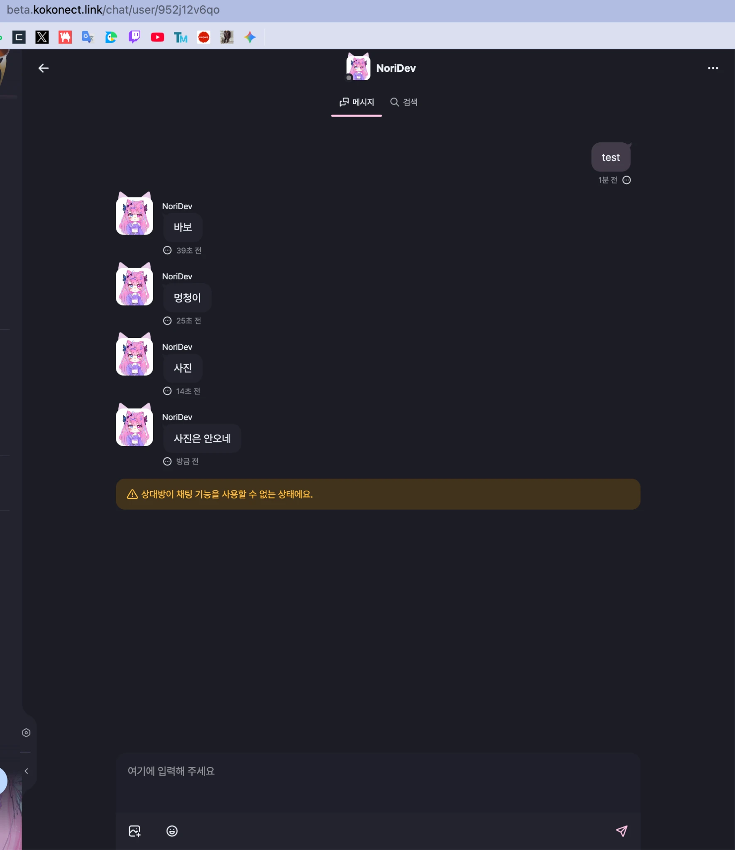The image size is (735, 850).
Task: Open reaction icon next to '방금 전'
Action: (167, 462)
